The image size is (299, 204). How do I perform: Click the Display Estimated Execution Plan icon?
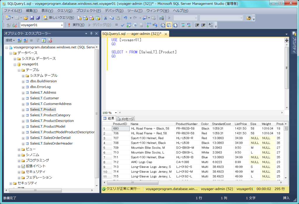point(129,25)
